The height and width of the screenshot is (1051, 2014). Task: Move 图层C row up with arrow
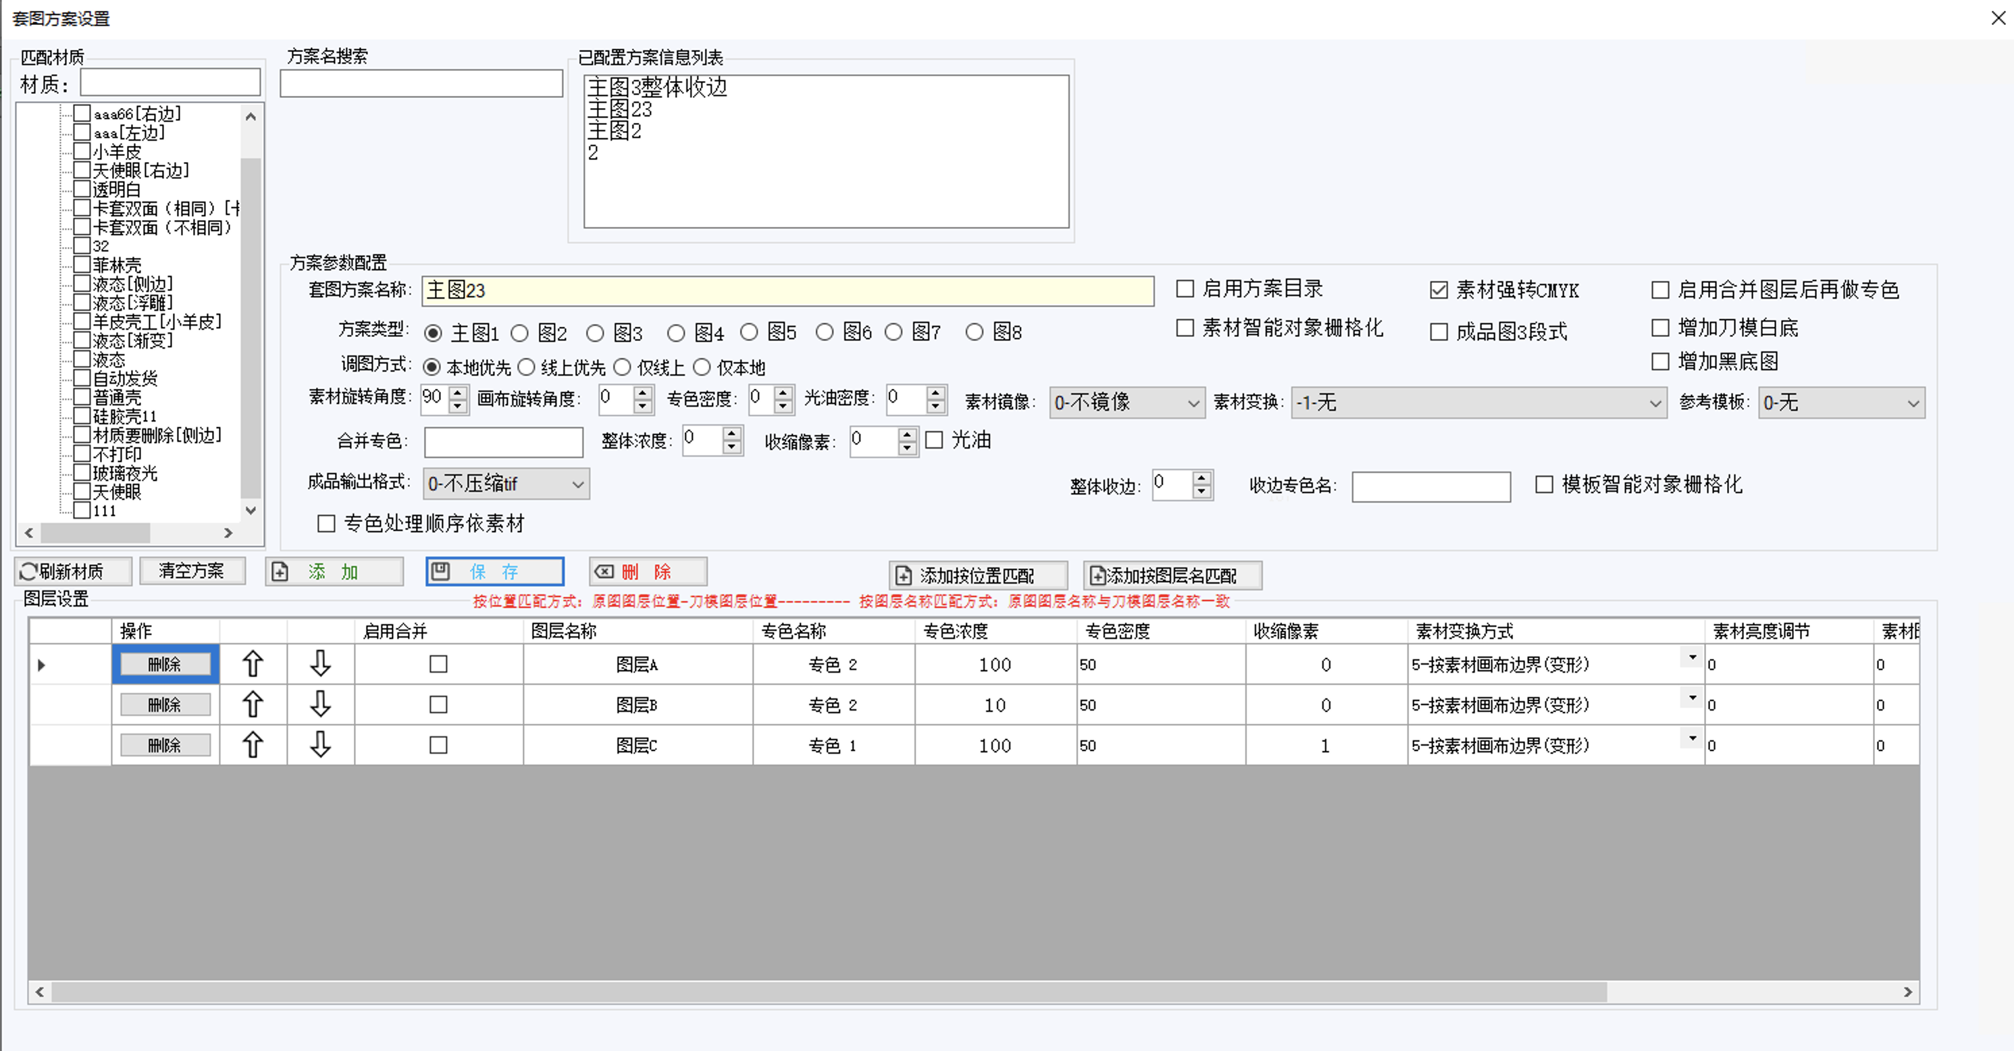coord(253,745)
